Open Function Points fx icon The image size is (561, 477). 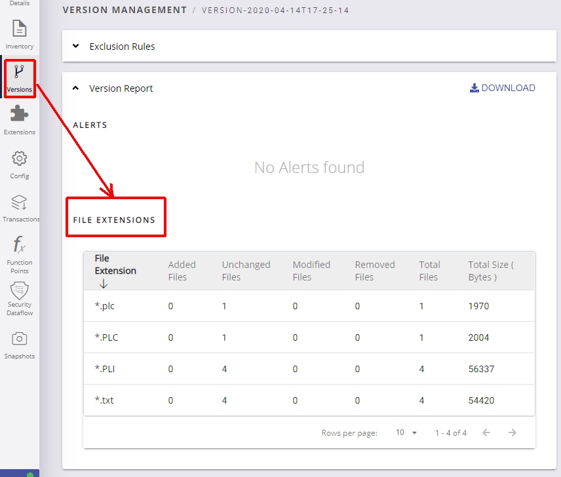20,246
